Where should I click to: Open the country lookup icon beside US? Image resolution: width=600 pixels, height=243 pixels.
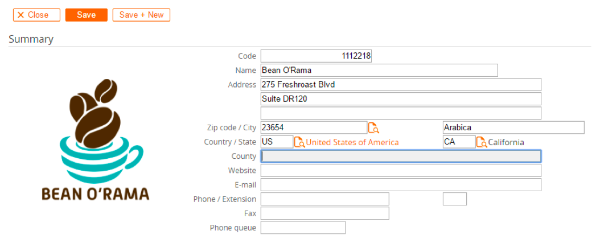tap(299, 142)
